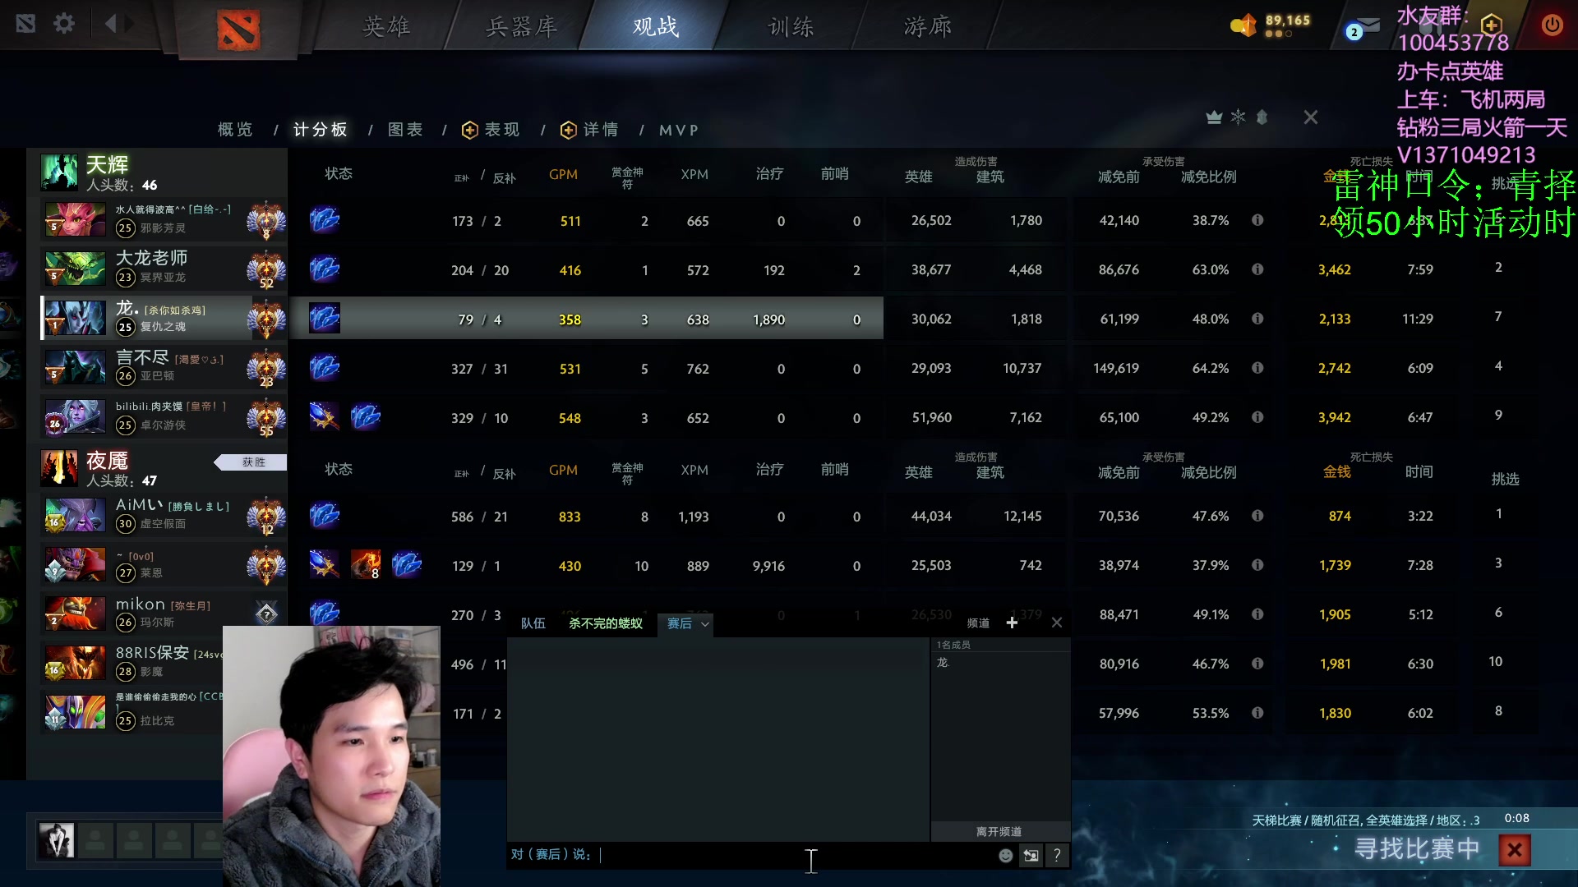The width and height of the screenshot is (1578, 887).
Task: Click the power quit icon
Action: [1552, 25]
